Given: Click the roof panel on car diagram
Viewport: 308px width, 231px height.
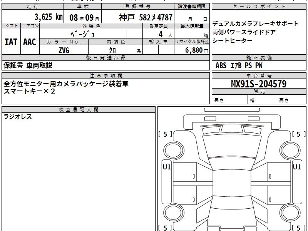Looking at the screenshot, I should click(x=232, y=182).
